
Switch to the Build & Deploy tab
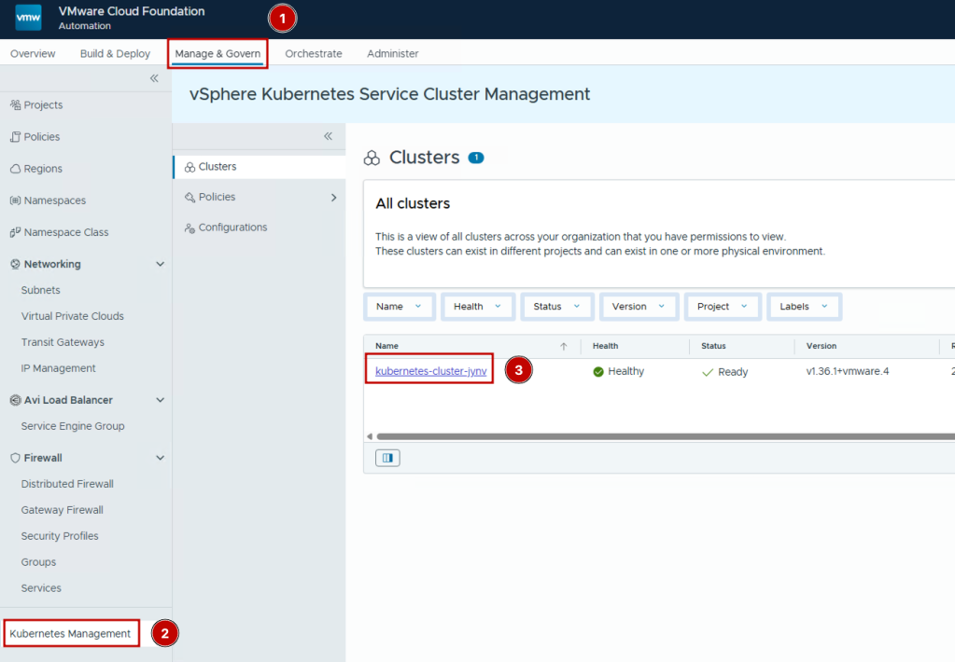(x=115, y=53)
